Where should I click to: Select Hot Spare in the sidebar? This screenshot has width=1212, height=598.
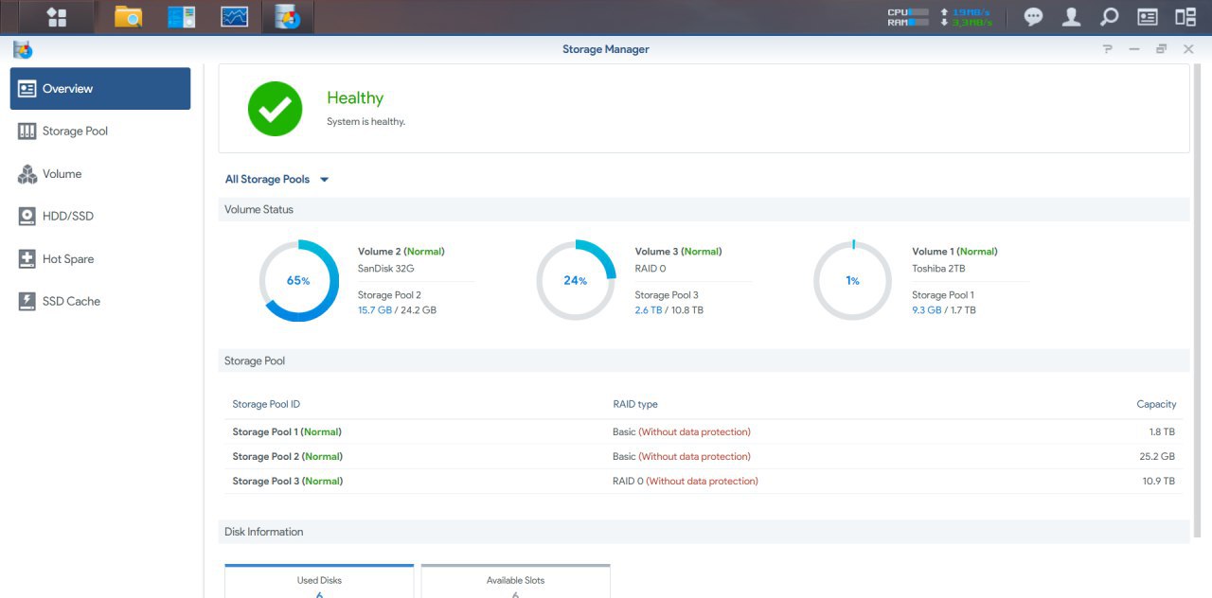pyautogui.click(x=67, y=259)
